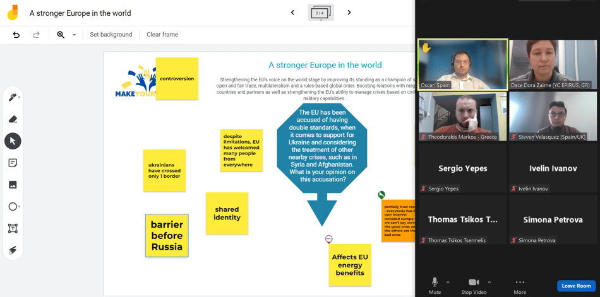Go to the next frame
The height and width of the screenshot is (297, 600).
[349, 13]
